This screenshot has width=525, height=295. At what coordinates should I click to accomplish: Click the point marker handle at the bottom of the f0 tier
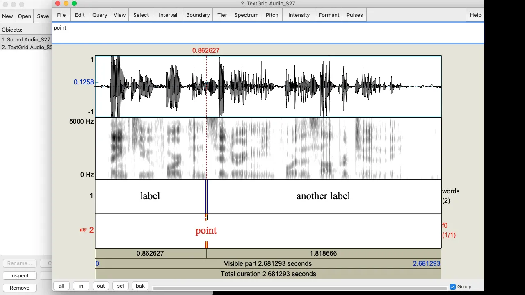(206, 245)
